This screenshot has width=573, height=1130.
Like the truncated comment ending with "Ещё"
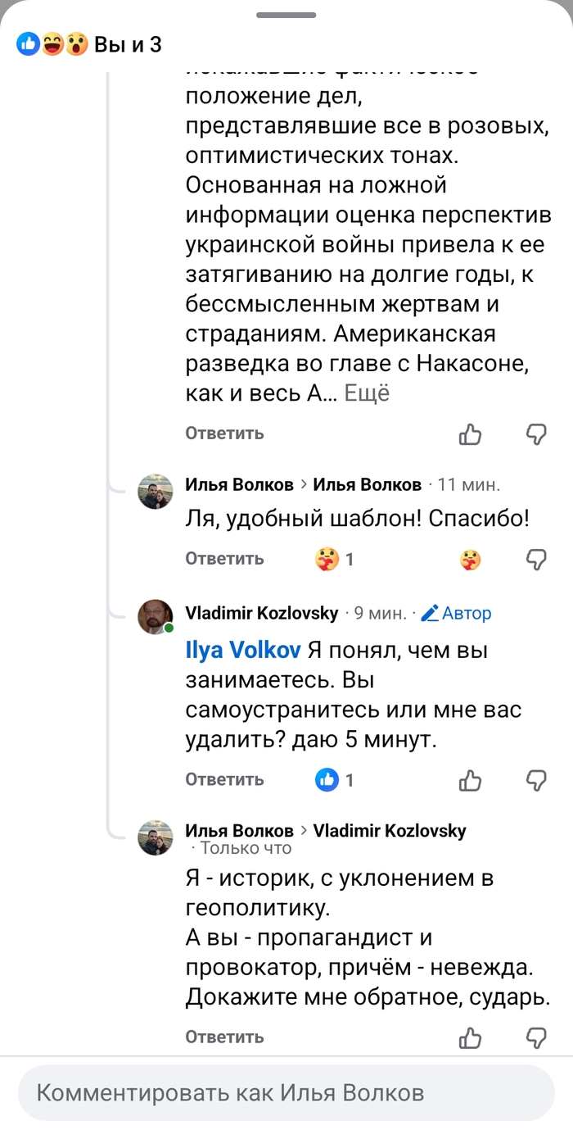point(471,434)
